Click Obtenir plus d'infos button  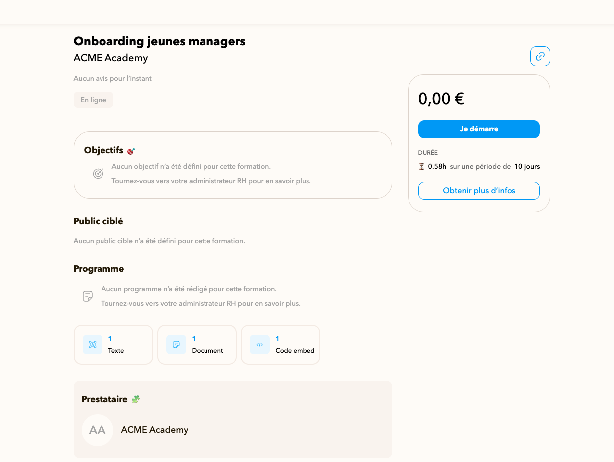pyautogui.click(x=479, y=191)
